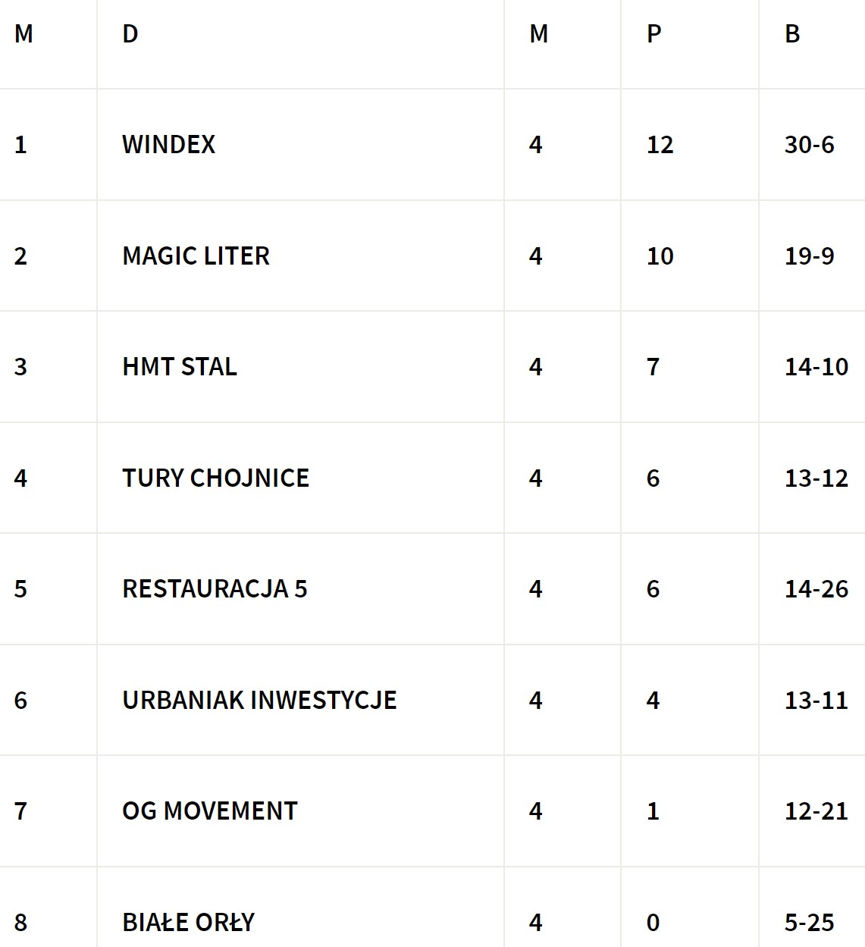Click the B goals column header

pyautogui.click(x=792, y=34)
